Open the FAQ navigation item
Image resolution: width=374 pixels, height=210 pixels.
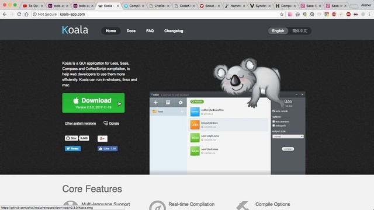(x=150, y=31)
